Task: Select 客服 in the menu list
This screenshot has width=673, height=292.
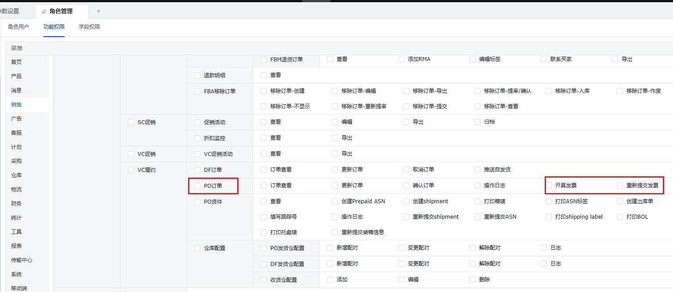Action: point(16,133)
